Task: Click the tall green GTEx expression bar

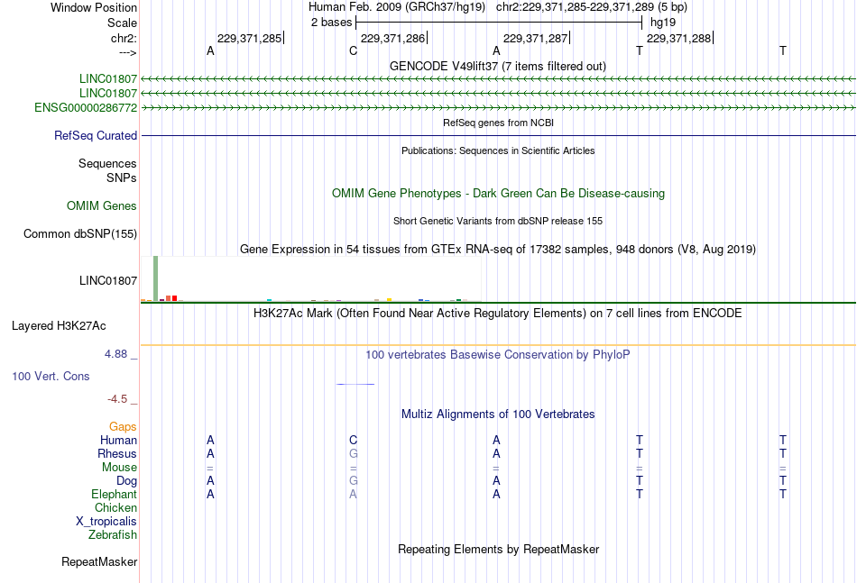Action: (156, 278)
